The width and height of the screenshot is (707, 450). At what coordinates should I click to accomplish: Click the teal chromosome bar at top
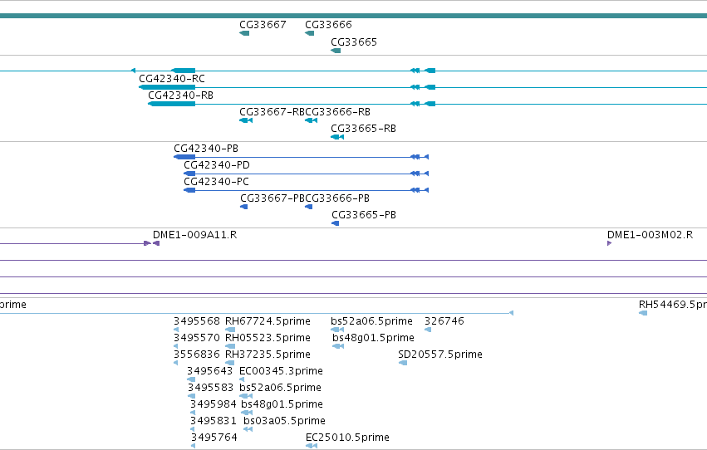354,17
